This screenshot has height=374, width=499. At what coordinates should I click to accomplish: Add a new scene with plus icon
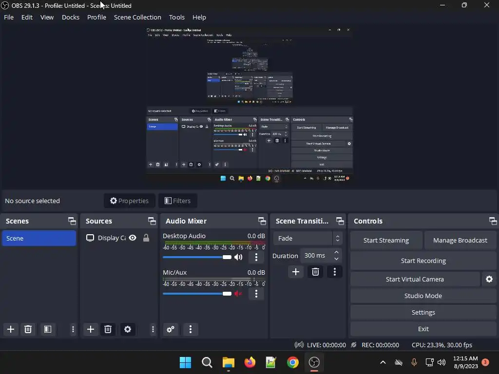coord(11,329)
